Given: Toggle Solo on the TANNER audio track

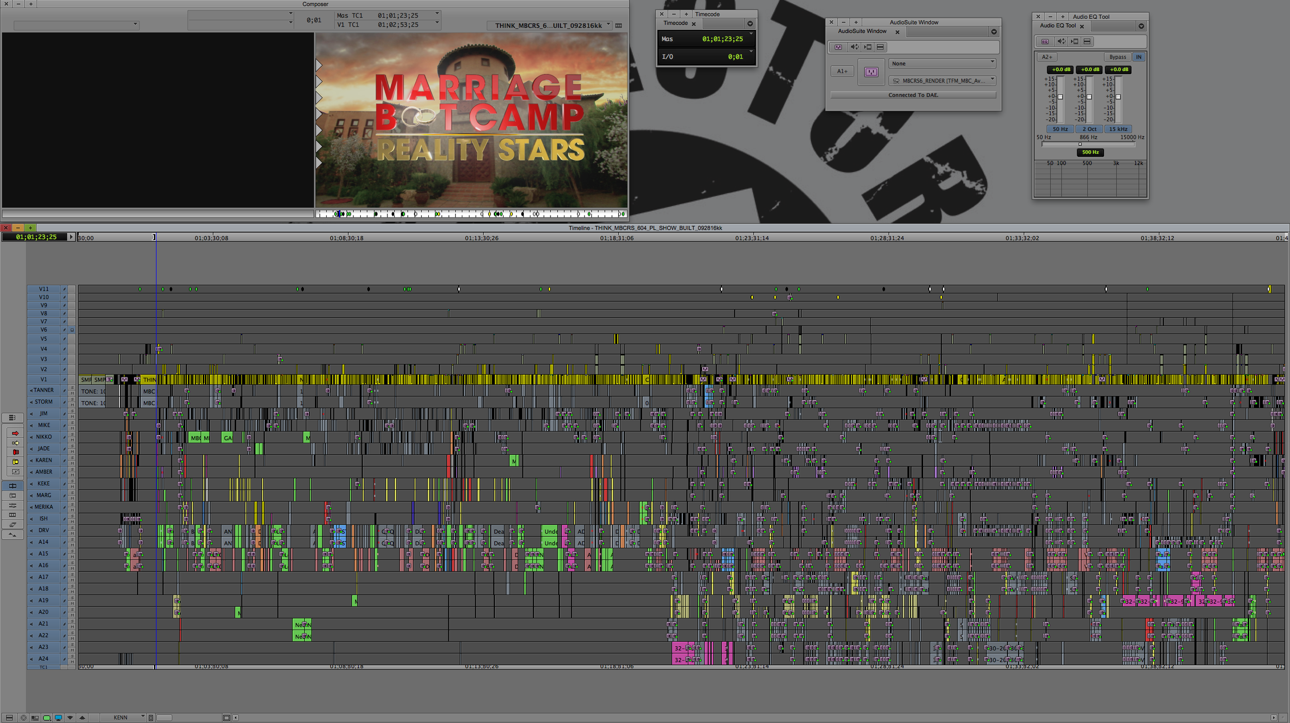Looking at the screenshot, I should click(x=72, y=387).
